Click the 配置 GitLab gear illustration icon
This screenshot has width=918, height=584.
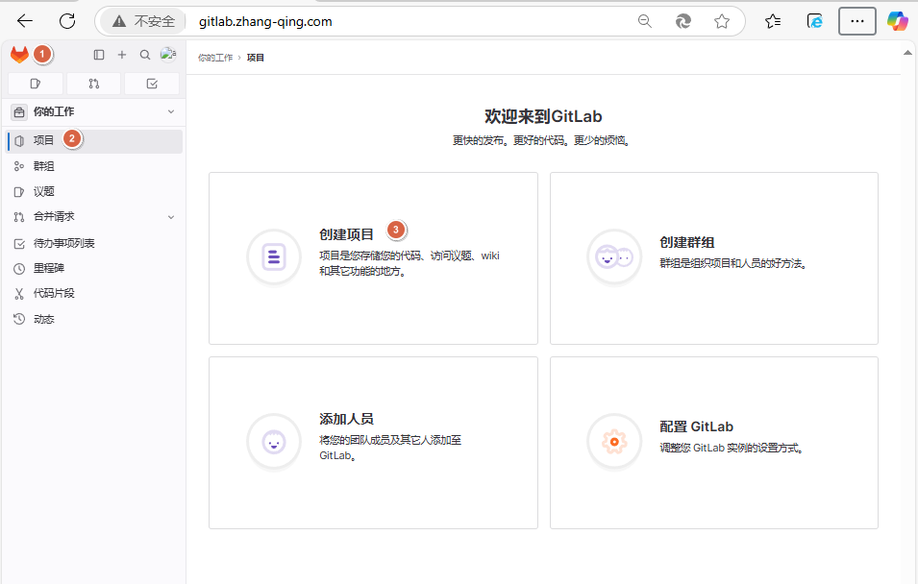[614, 442]
